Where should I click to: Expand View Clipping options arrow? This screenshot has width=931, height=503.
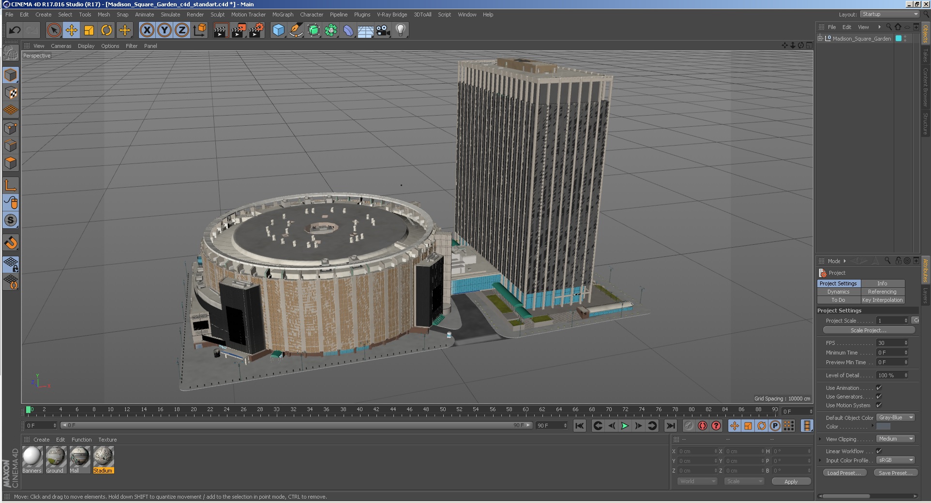(820, 439)
